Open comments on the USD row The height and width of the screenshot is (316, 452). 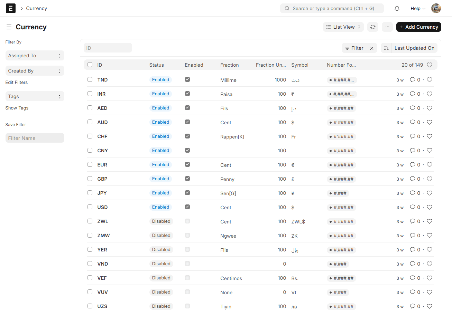coord(415,207)
